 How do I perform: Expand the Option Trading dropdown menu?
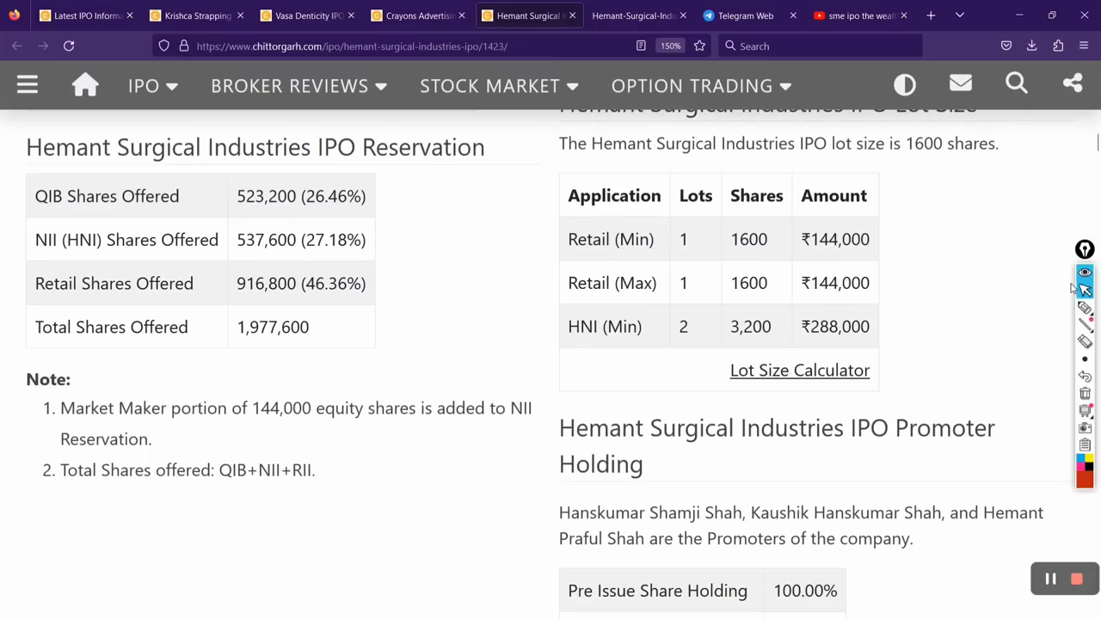tap(701, 85)
